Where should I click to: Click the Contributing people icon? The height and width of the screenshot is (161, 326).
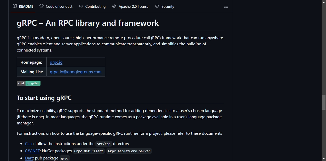81,6
